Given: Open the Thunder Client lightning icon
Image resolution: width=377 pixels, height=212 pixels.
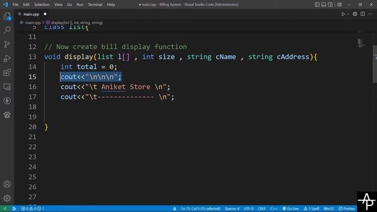Looking at the screenshot, I should [7, 101].
